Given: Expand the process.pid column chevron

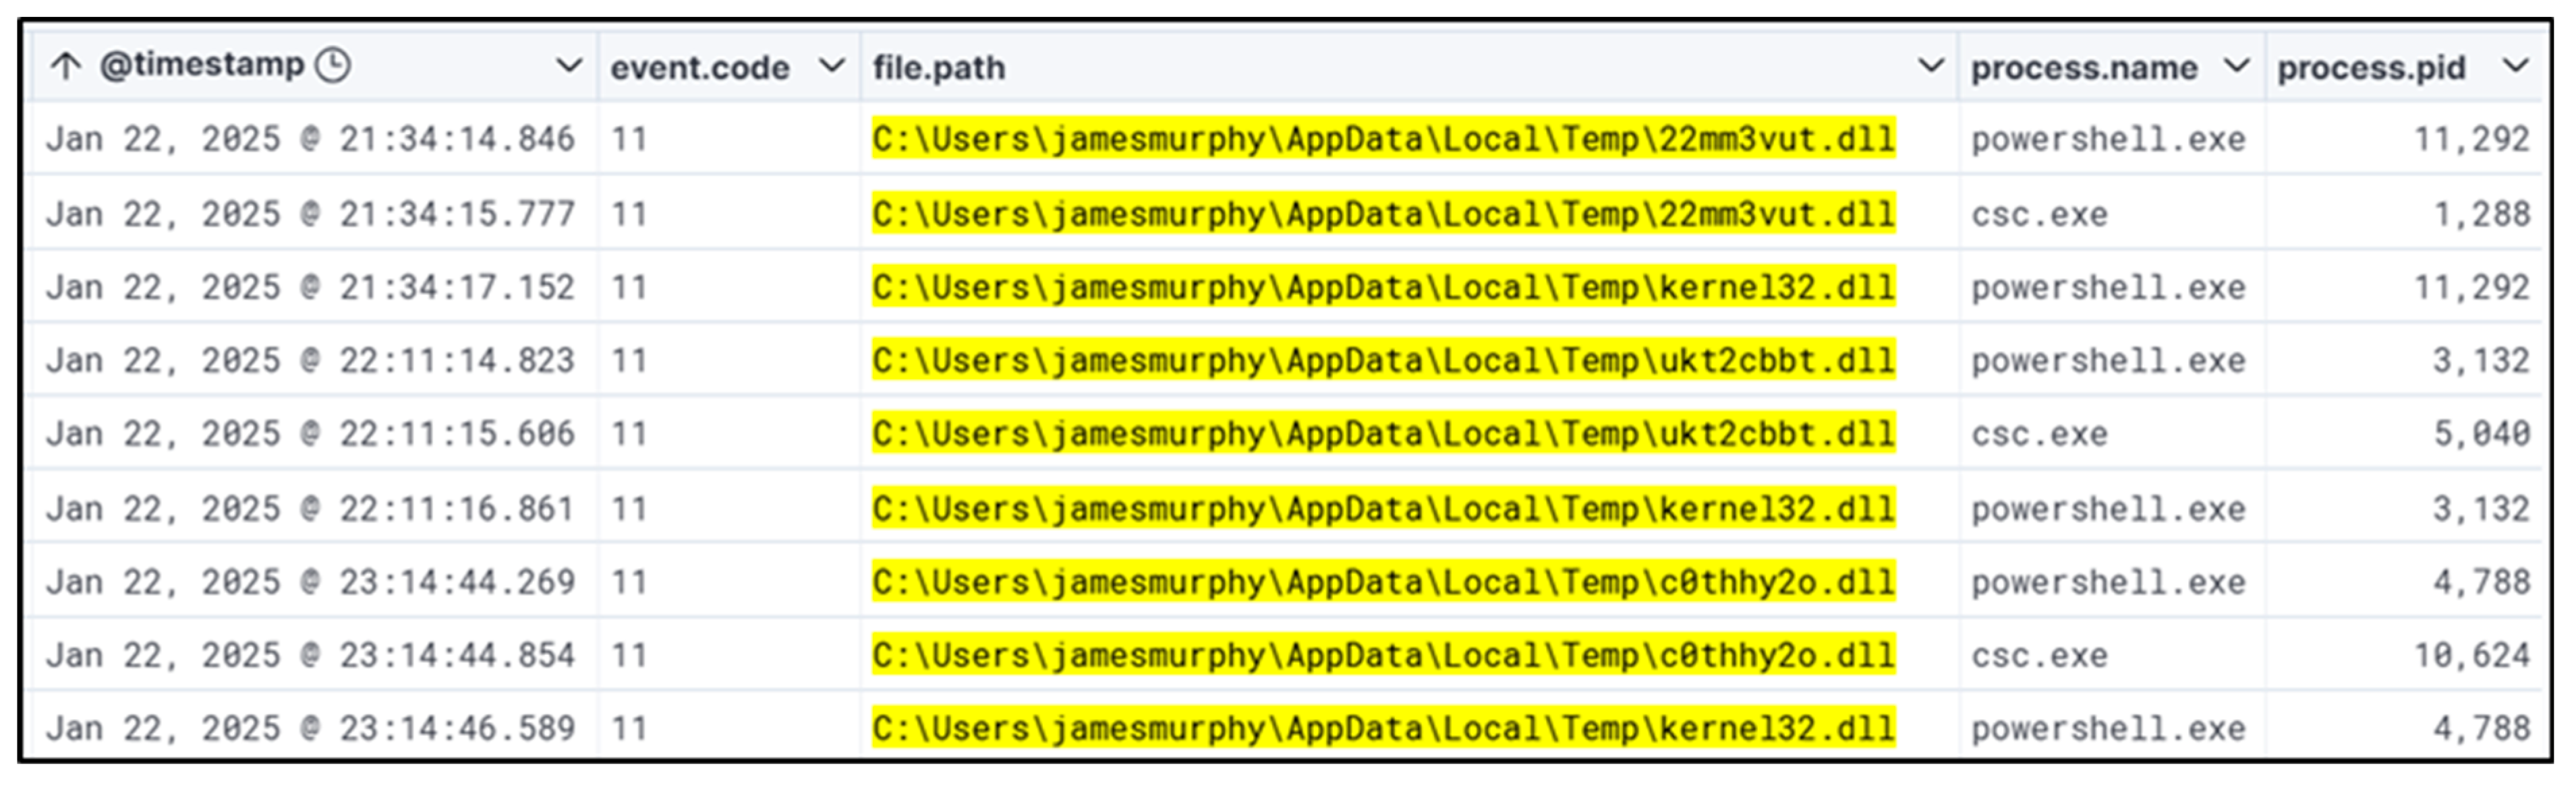Looking at the screenshot, I should [x=2515, y=67].
